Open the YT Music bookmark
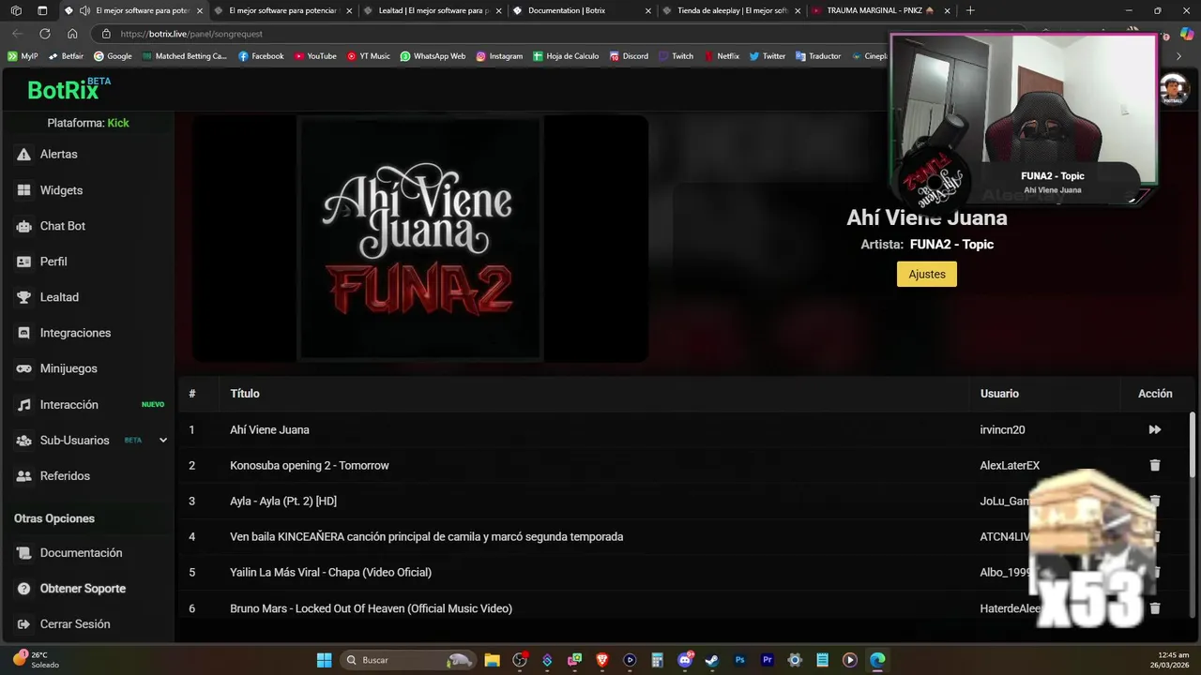 coord(369,56)
